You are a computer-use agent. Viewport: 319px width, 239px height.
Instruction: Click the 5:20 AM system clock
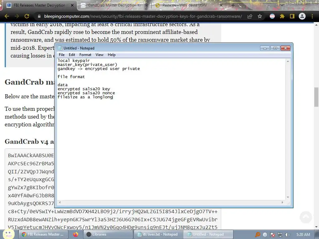(303, 235)
